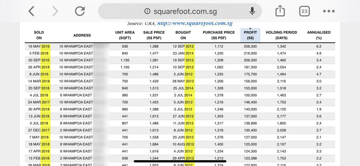Sort by Holding Period column header

(281, 35)
